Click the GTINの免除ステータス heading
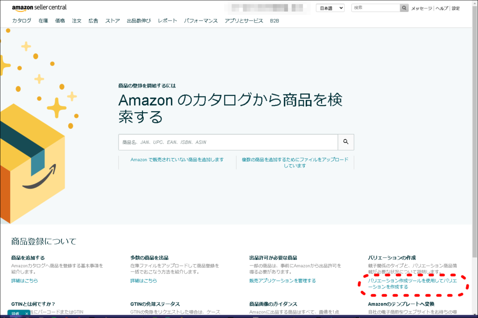Viewport: 478px width, 318px height. point(155,304)
